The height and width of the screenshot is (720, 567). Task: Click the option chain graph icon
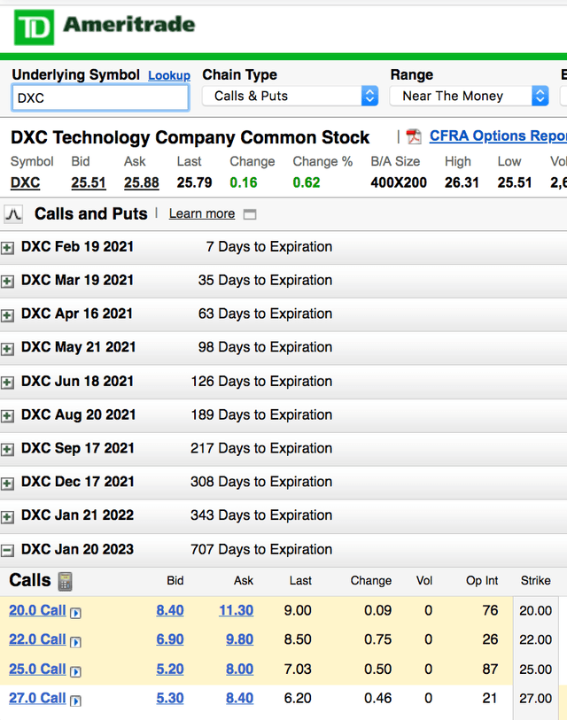[x=13, y=214]
